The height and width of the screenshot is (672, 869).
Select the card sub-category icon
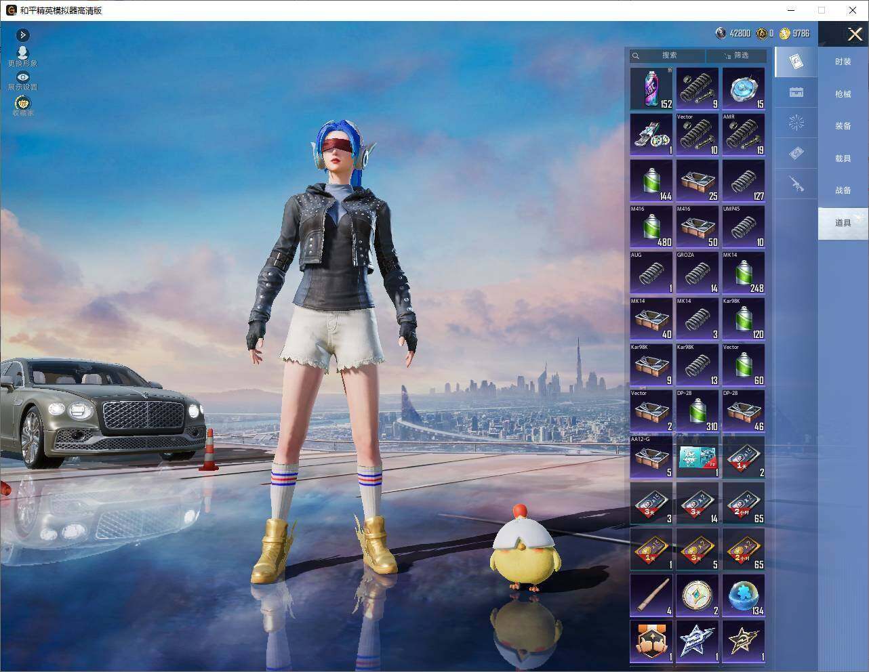[796, 62]
